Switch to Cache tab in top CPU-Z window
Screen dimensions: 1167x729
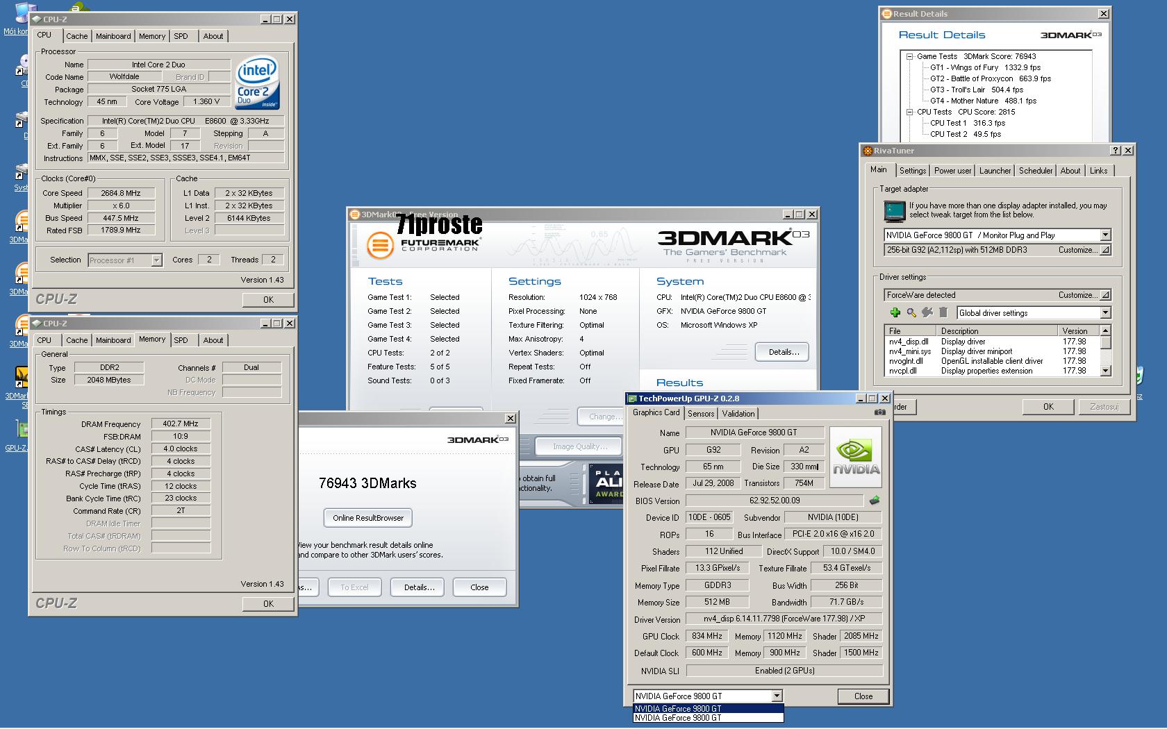click(76, 36)
